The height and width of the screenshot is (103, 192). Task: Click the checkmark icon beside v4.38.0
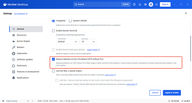pyautogui.click(x=182, y=101)
